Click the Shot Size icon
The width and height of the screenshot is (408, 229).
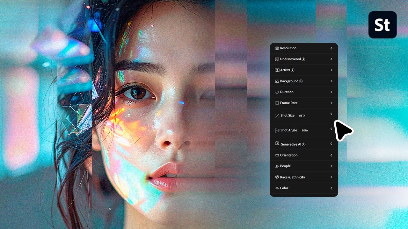click(x=277, y=116)
